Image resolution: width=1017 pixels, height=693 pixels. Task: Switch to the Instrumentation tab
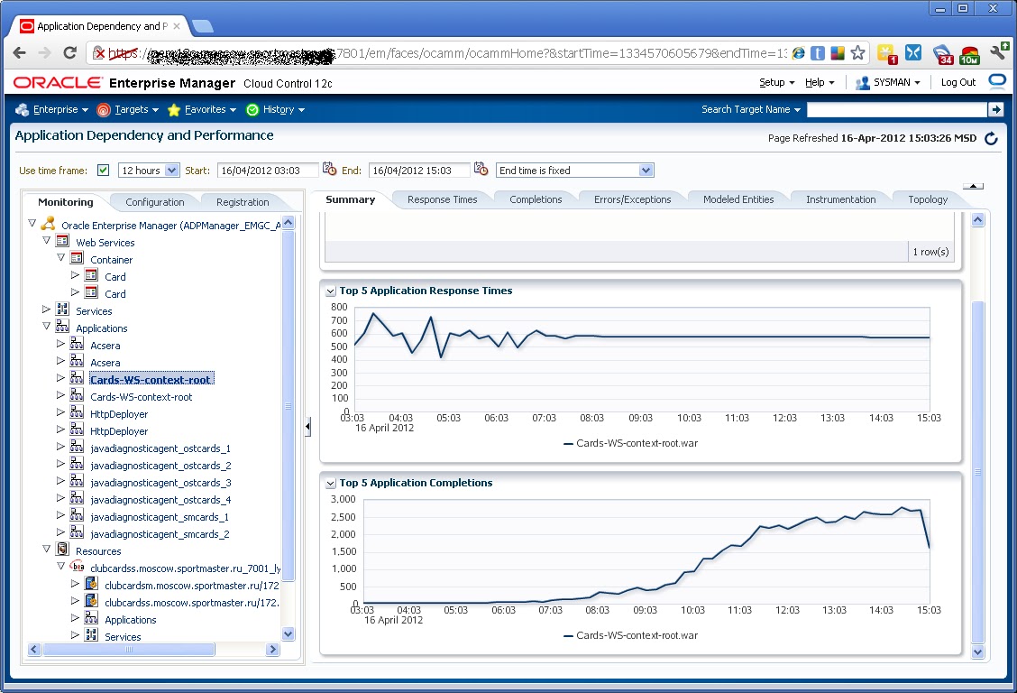[x=840, y=199]
